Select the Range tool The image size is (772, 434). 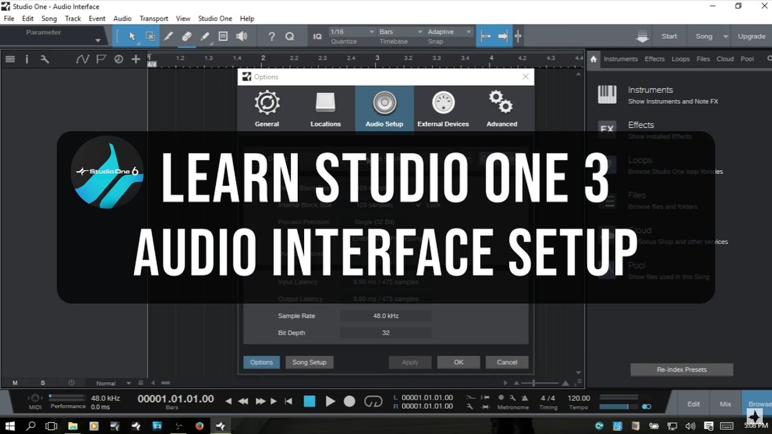tap(150, 36)
